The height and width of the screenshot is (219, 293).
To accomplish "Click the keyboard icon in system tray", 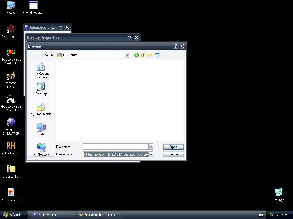I will (261, 215).
